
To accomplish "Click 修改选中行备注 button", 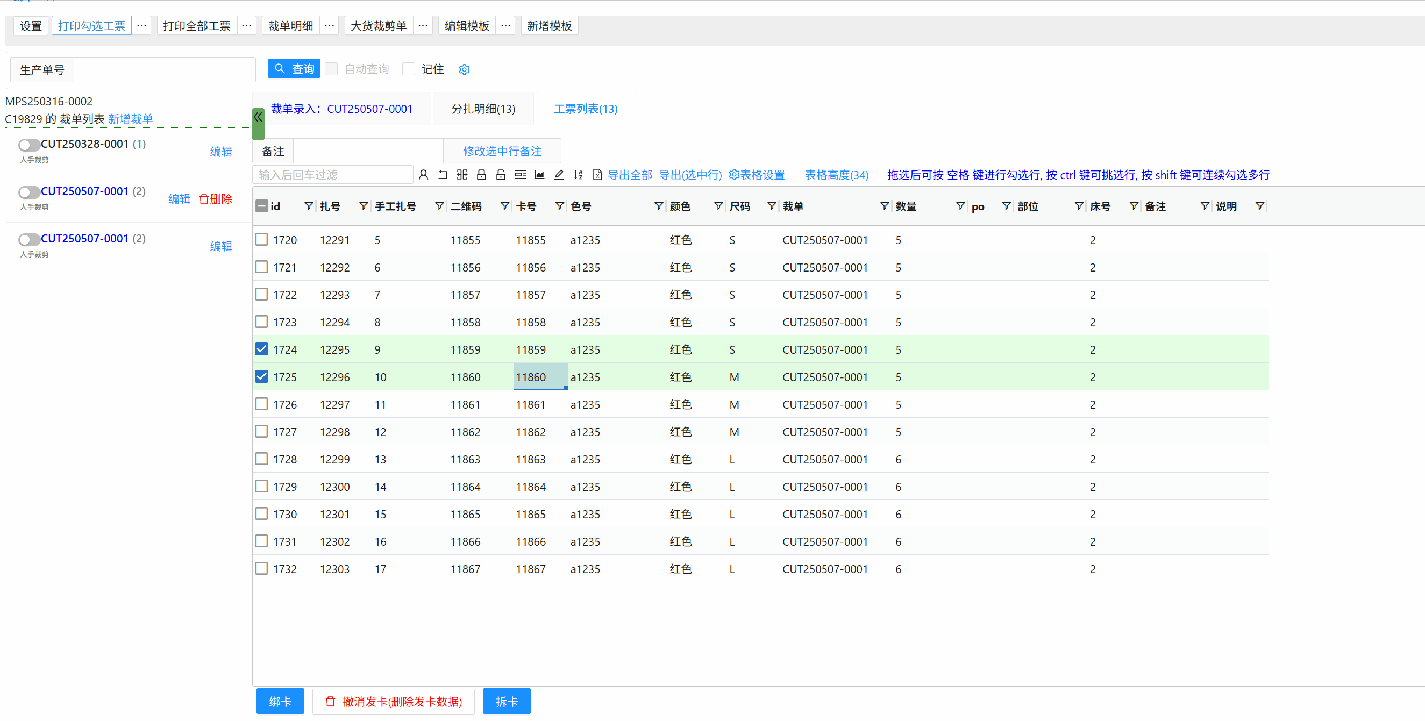I will [502, 151].
